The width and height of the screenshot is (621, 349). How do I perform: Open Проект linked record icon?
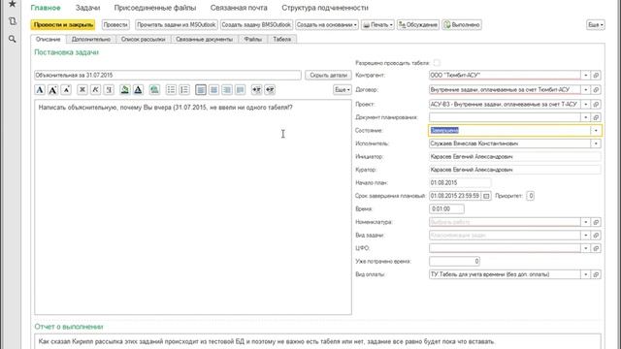(596, 104)
